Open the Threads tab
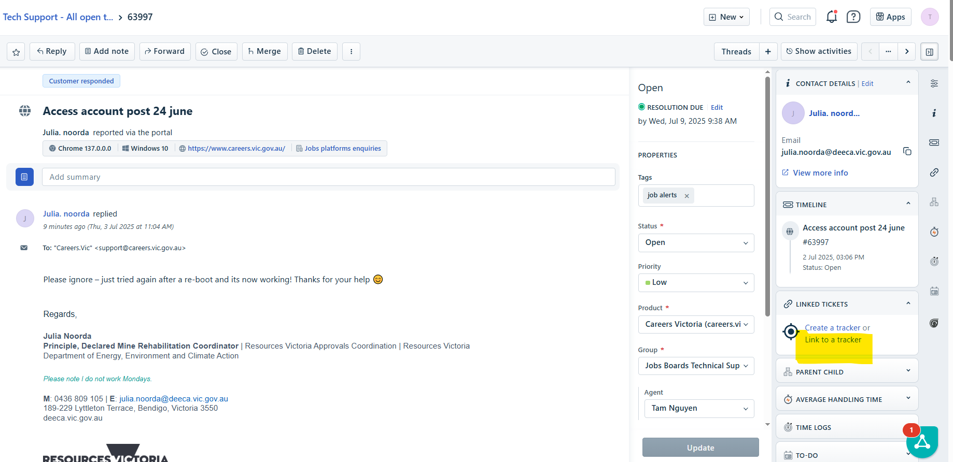 [736, 51]
